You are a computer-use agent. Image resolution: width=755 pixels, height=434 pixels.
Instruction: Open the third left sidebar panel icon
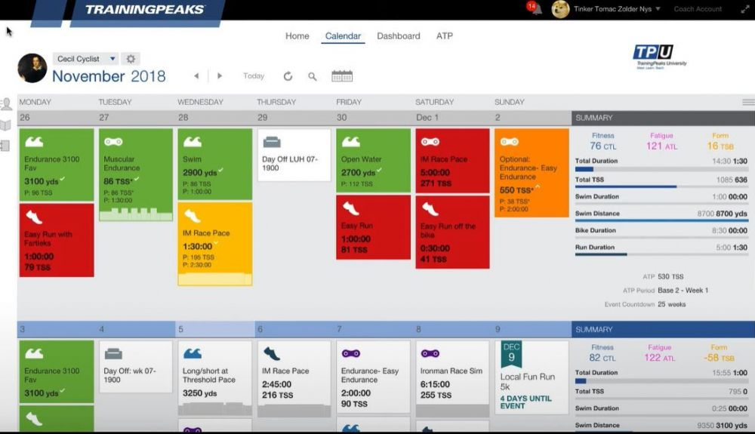click(5, 146)
